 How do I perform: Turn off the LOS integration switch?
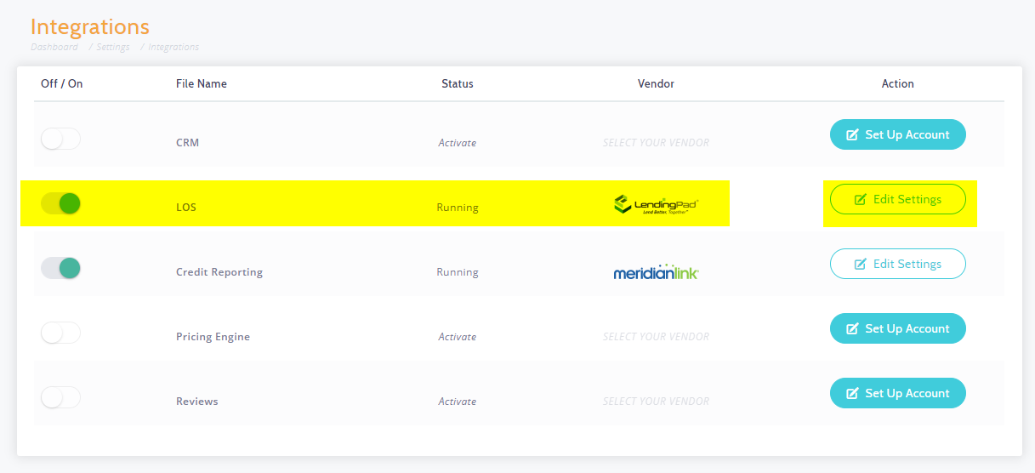click(60, 203)
